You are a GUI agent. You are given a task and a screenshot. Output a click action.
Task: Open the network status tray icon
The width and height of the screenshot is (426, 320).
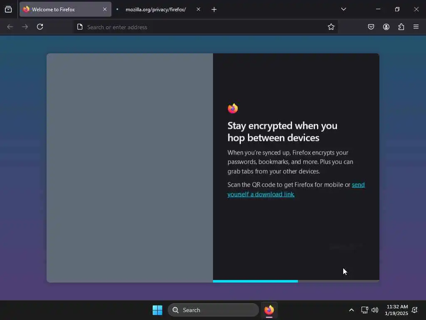coord(364,310)
